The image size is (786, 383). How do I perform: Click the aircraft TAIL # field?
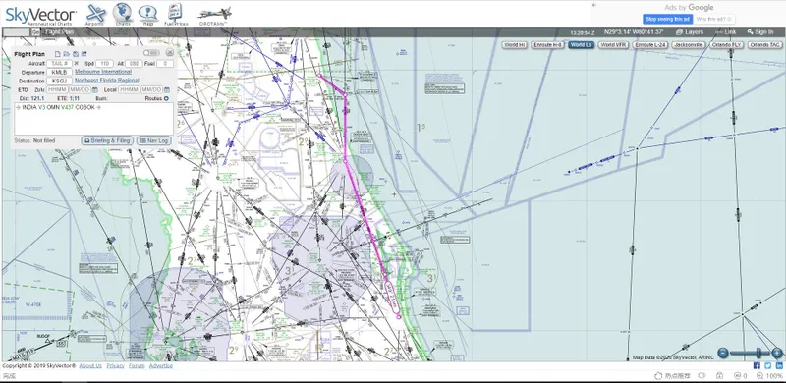59,64
